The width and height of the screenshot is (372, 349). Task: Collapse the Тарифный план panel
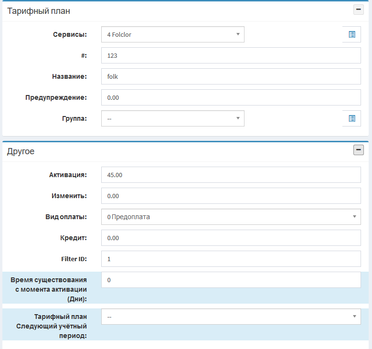tap(358, 9)
